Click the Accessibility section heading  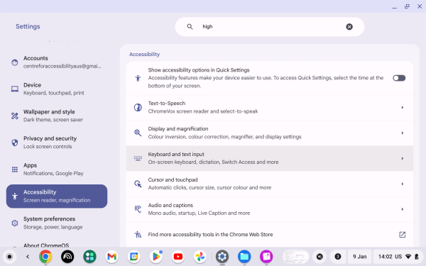tap(145, 55)
